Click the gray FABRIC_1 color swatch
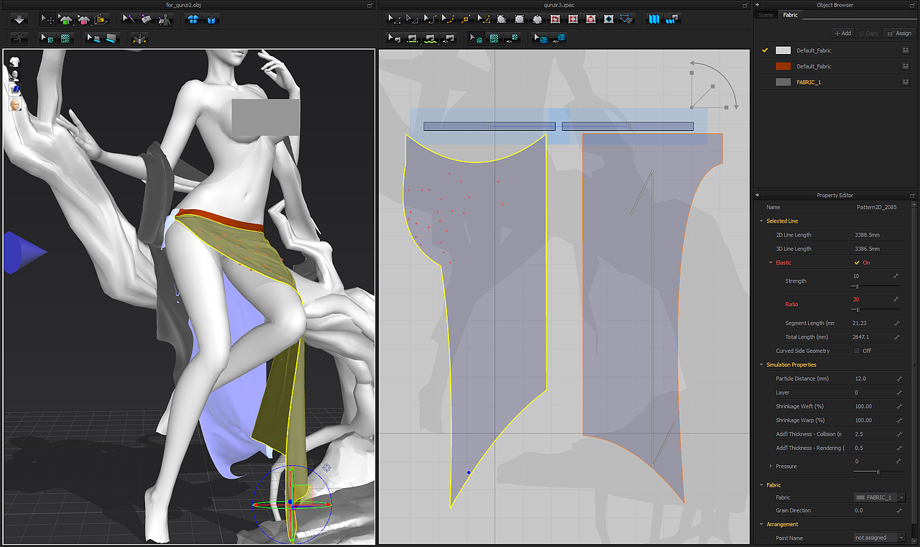The height and width of the screenshot is (547, 920). pyautogui.click(x=783, y=82)
